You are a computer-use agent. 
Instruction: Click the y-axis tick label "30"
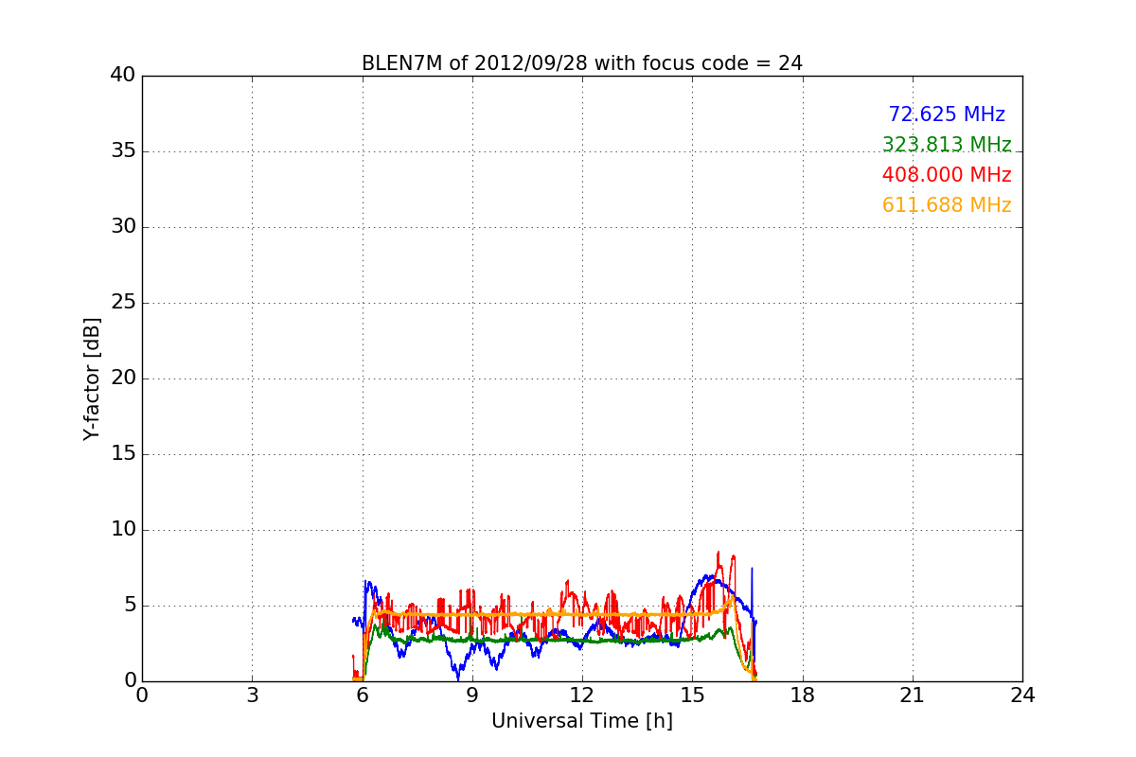[123, 227]
